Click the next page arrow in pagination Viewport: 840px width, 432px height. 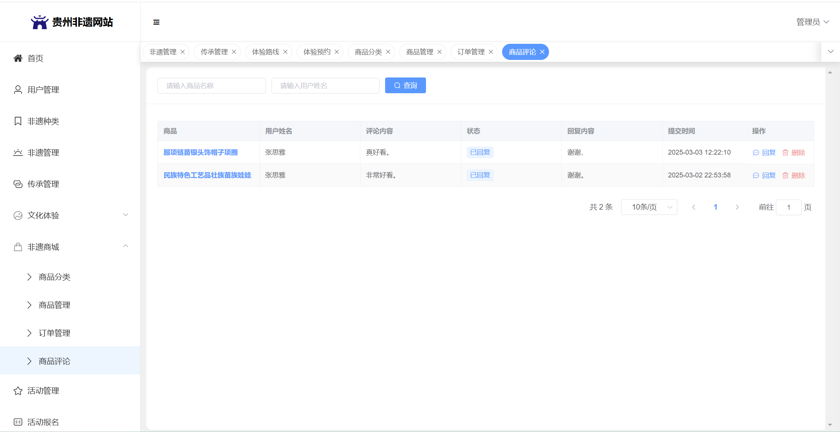[x=737, y=207]
